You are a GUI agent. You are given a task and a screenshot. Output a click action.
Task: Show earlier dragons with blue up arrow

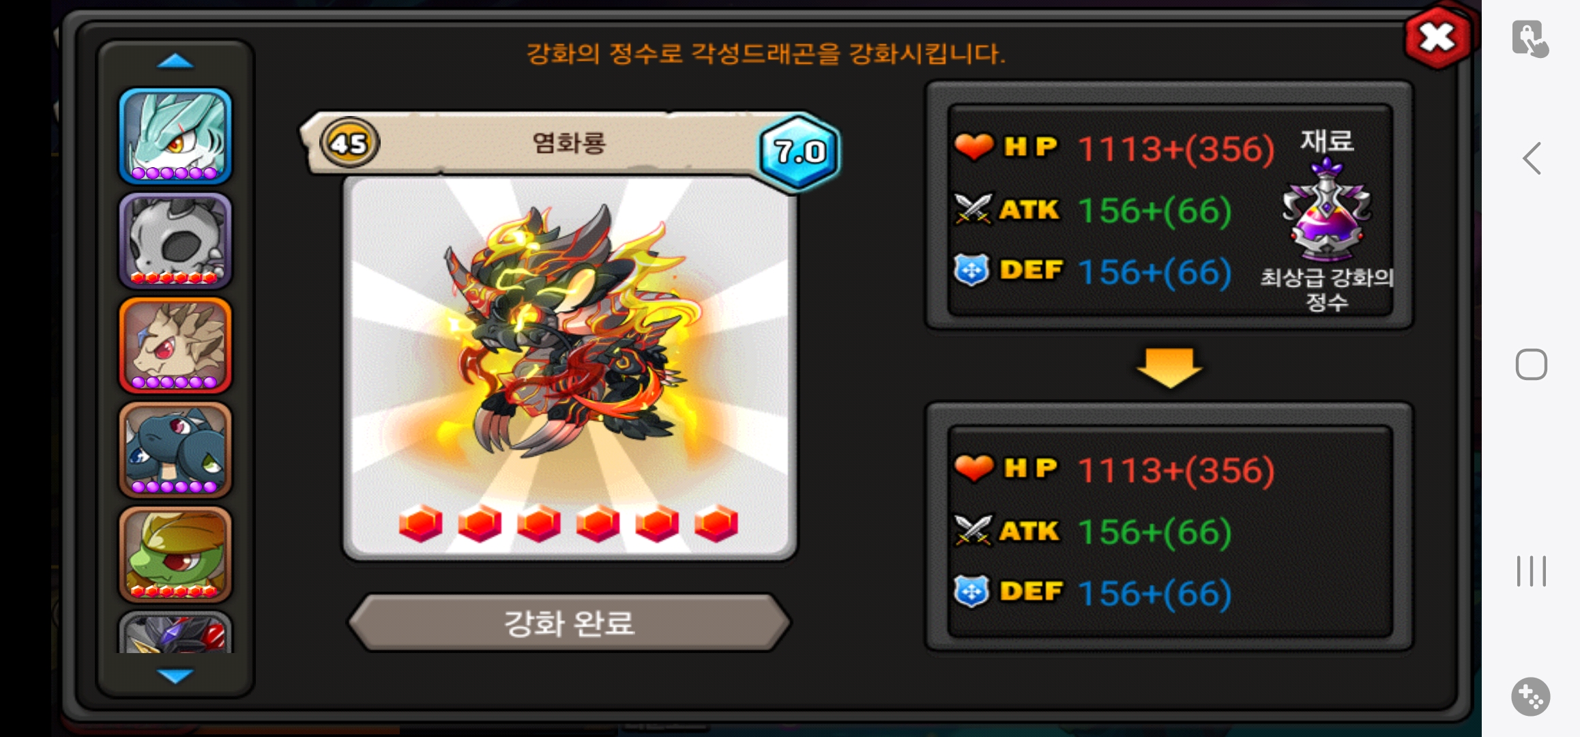175,62
